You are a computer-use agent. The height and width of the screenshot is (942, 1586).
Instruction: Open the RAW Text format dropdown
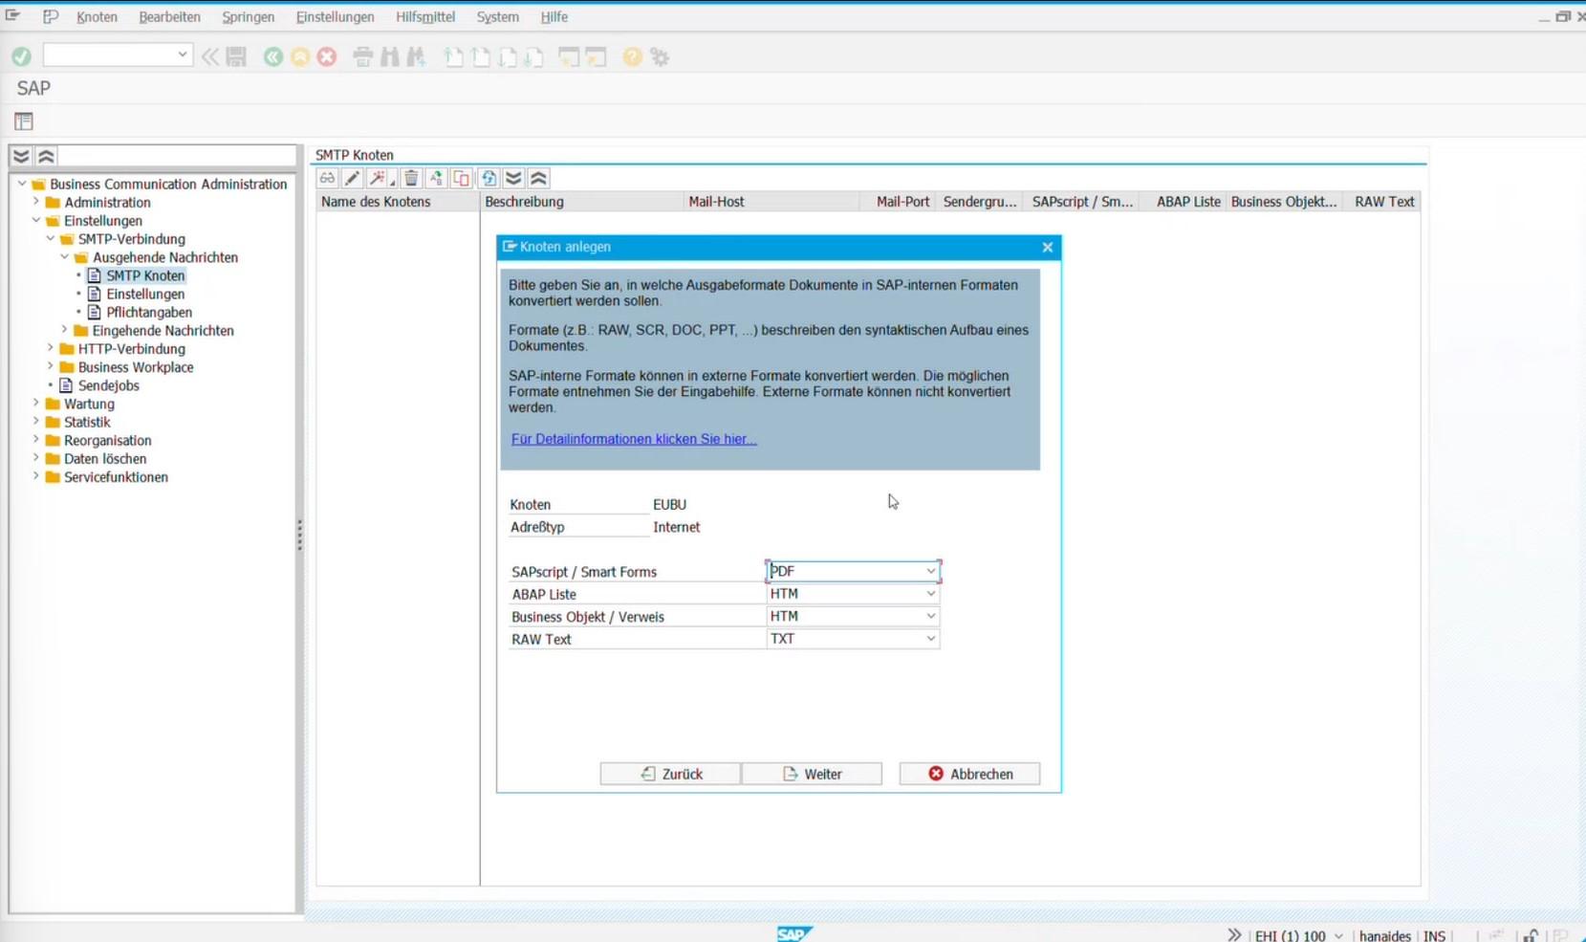[930, 639]
